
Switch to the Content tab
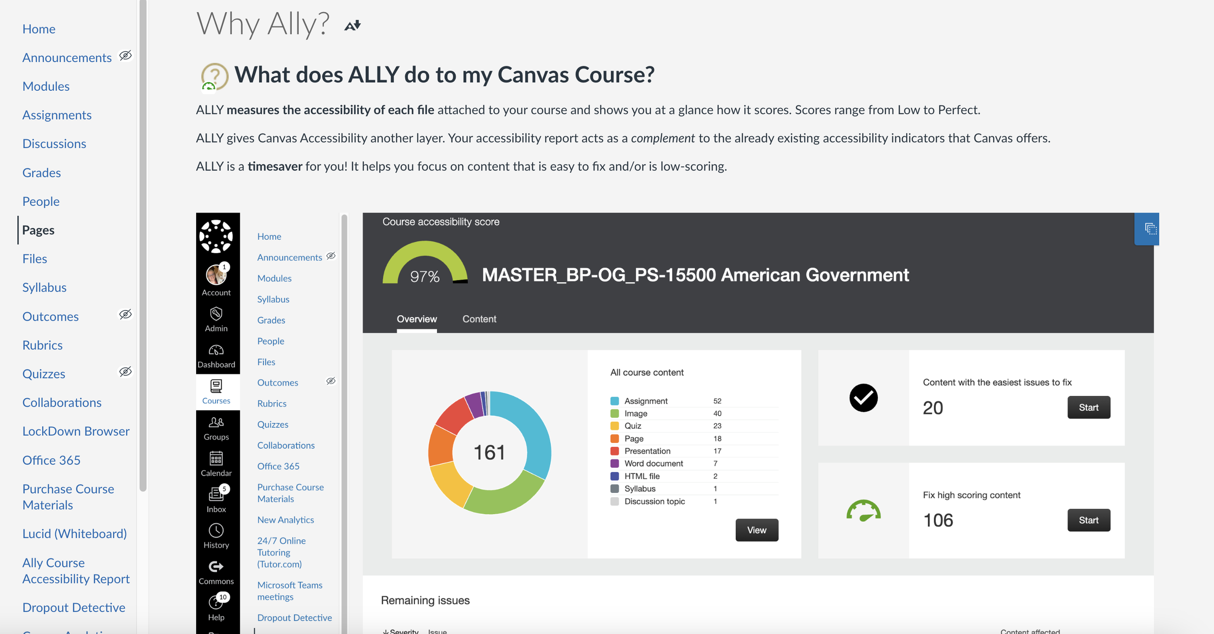(x=479, y=319)
